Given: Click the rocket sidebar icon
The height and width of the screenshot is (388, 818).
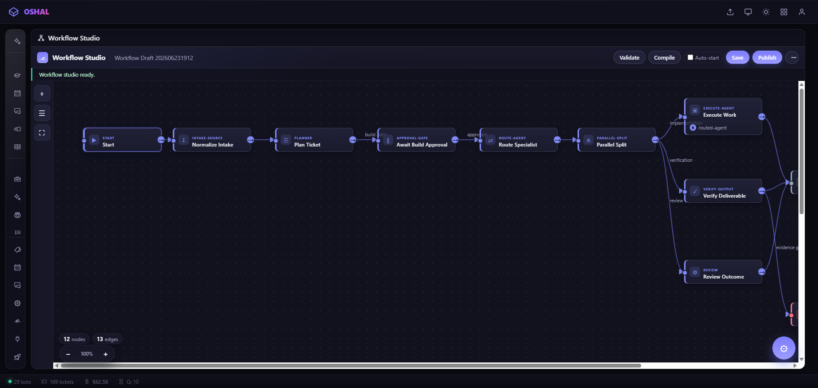Looking at the screenshot, I should click(x=17, y=357).
